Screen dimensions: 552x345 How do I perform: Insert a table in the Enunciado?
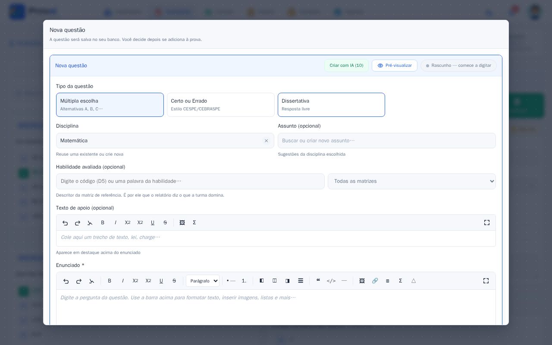tap(388, 281)
